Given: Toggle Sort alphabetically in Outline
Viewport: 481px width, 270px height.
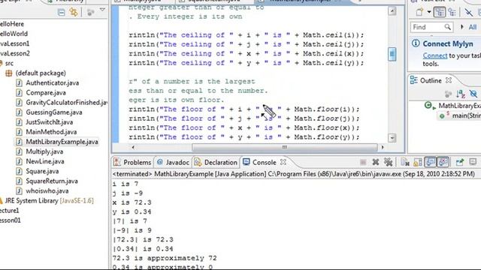Looking at the screenshot, I should pos(461,94).
